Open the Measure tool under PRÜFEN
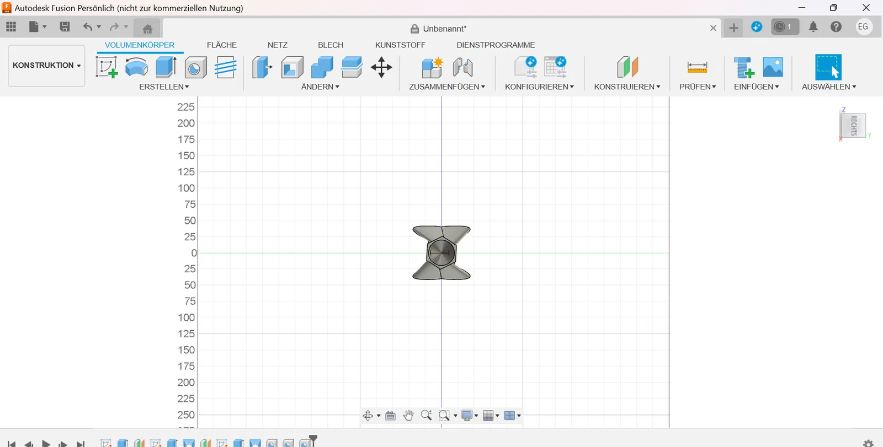This screenshot has height=447, width=883. [697, 67]
